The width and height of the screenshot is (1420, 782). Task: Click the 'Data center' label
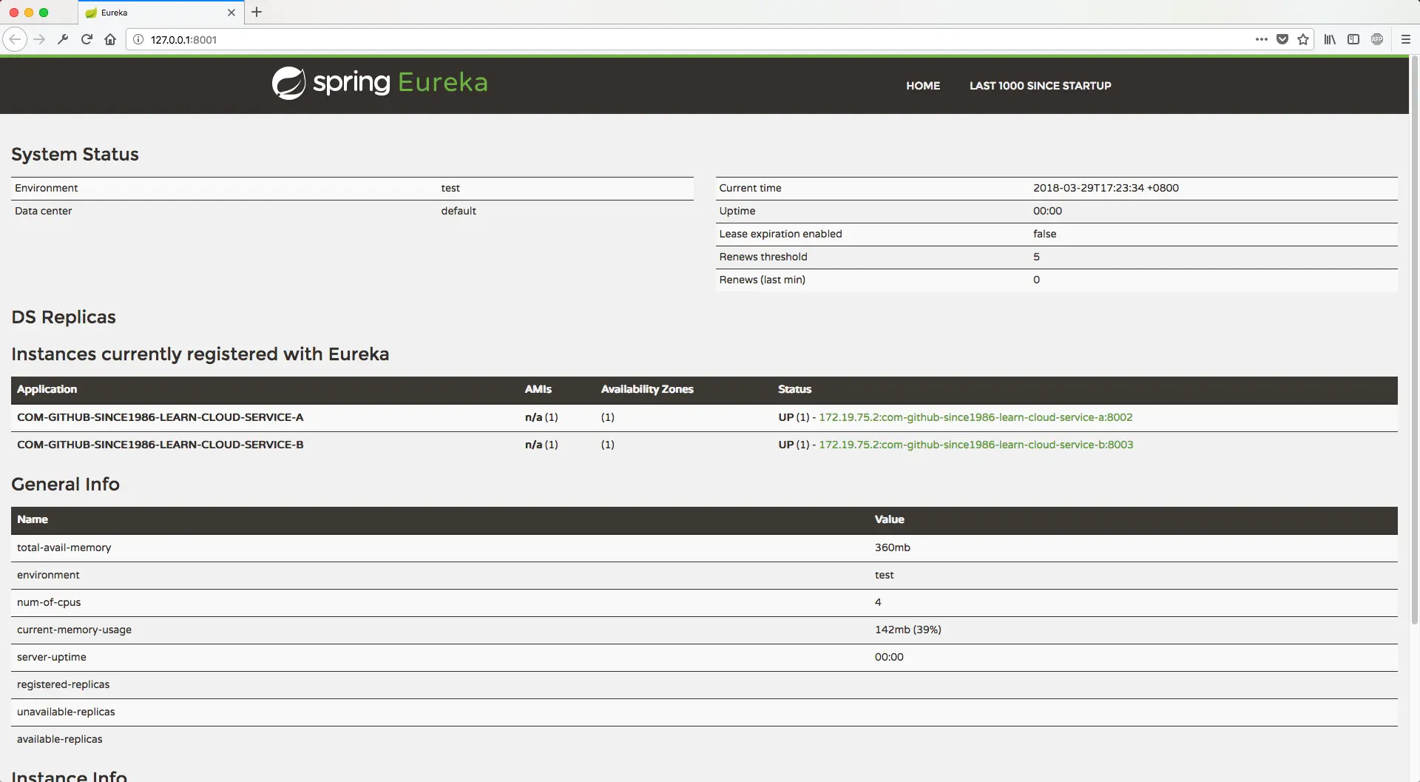tap(43, 211)
